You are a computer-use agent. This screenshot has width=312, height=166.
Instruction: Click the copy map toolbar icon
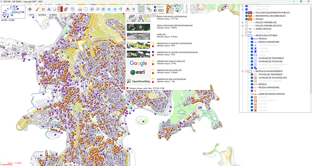coord(72,9)
